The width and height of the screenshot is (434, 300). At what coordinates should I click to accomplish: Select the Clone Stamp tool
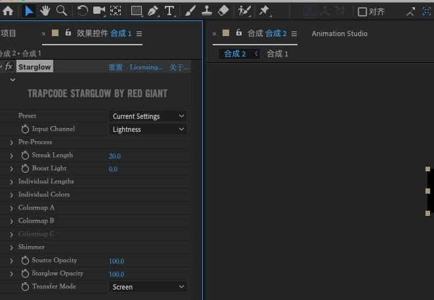pyautogui.click(x=206, y=11)
